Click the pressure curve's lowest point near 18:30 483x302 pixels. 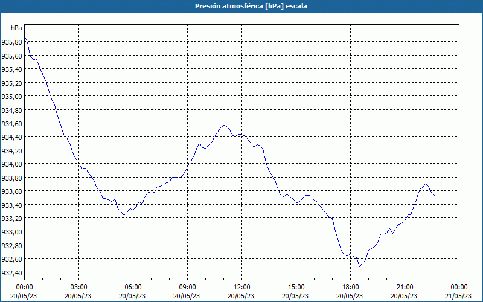(359, 266)
